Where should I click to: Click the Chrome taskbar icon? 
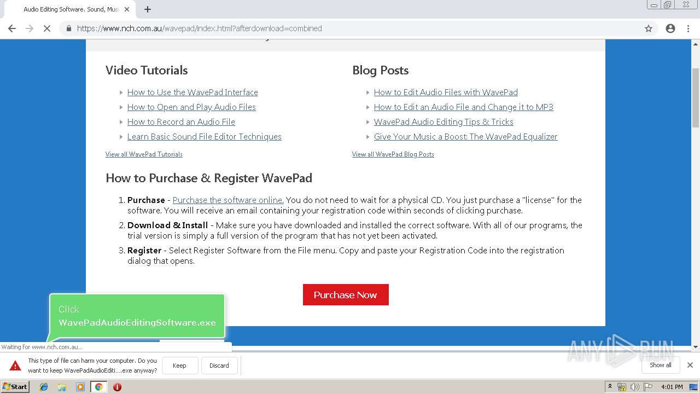98,387
